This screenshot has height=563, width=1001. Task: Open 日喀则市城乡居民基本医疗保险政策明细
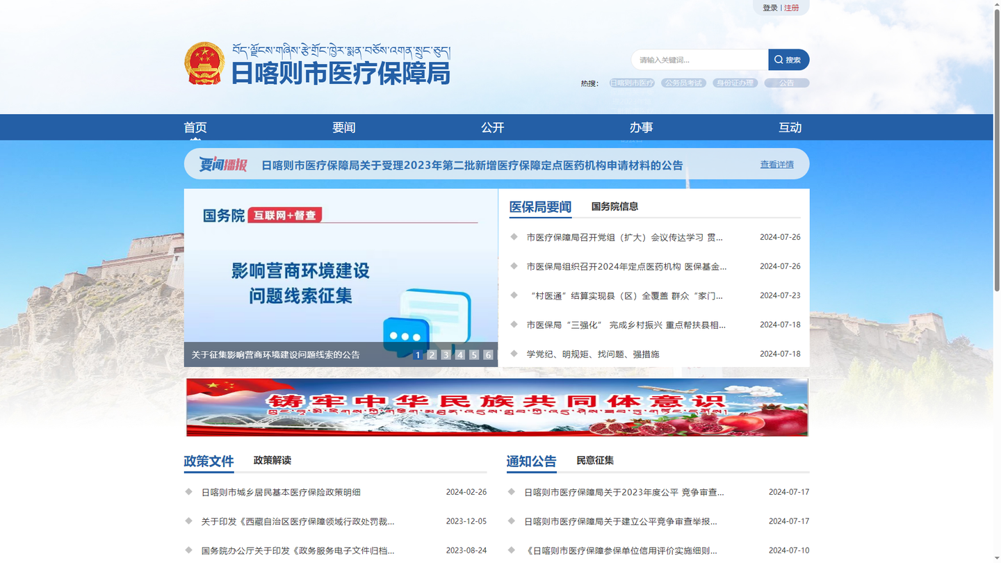point(281,492)
